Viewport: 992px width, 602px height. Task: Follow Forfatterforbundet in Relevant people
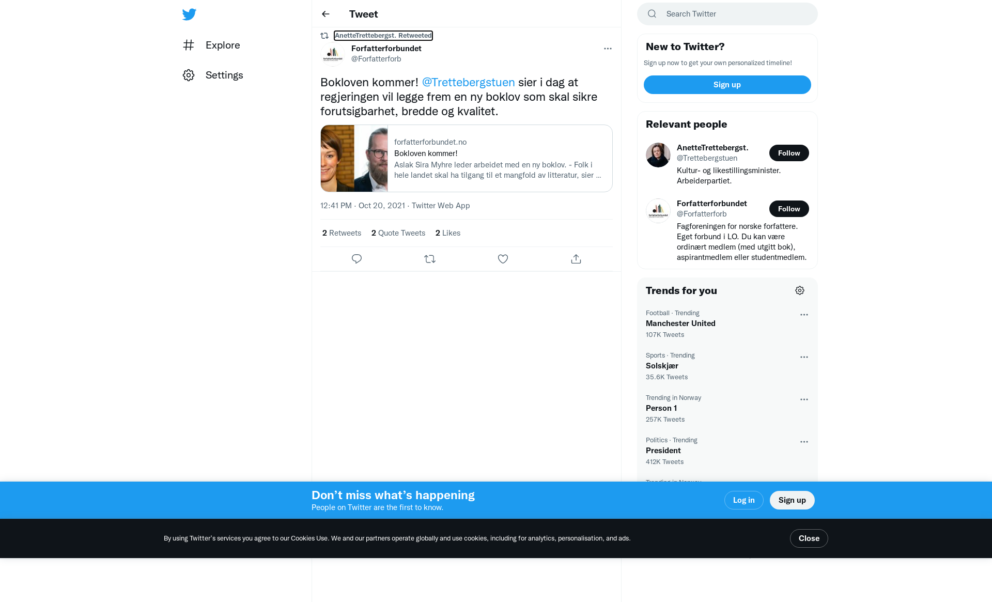click(x=789, y=209)
